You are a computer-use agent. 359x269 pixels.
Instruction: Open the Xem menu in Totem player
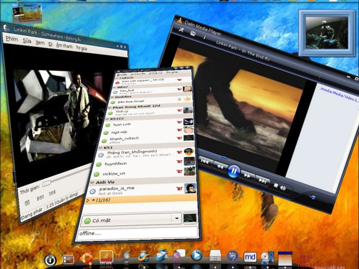[40, 42]
